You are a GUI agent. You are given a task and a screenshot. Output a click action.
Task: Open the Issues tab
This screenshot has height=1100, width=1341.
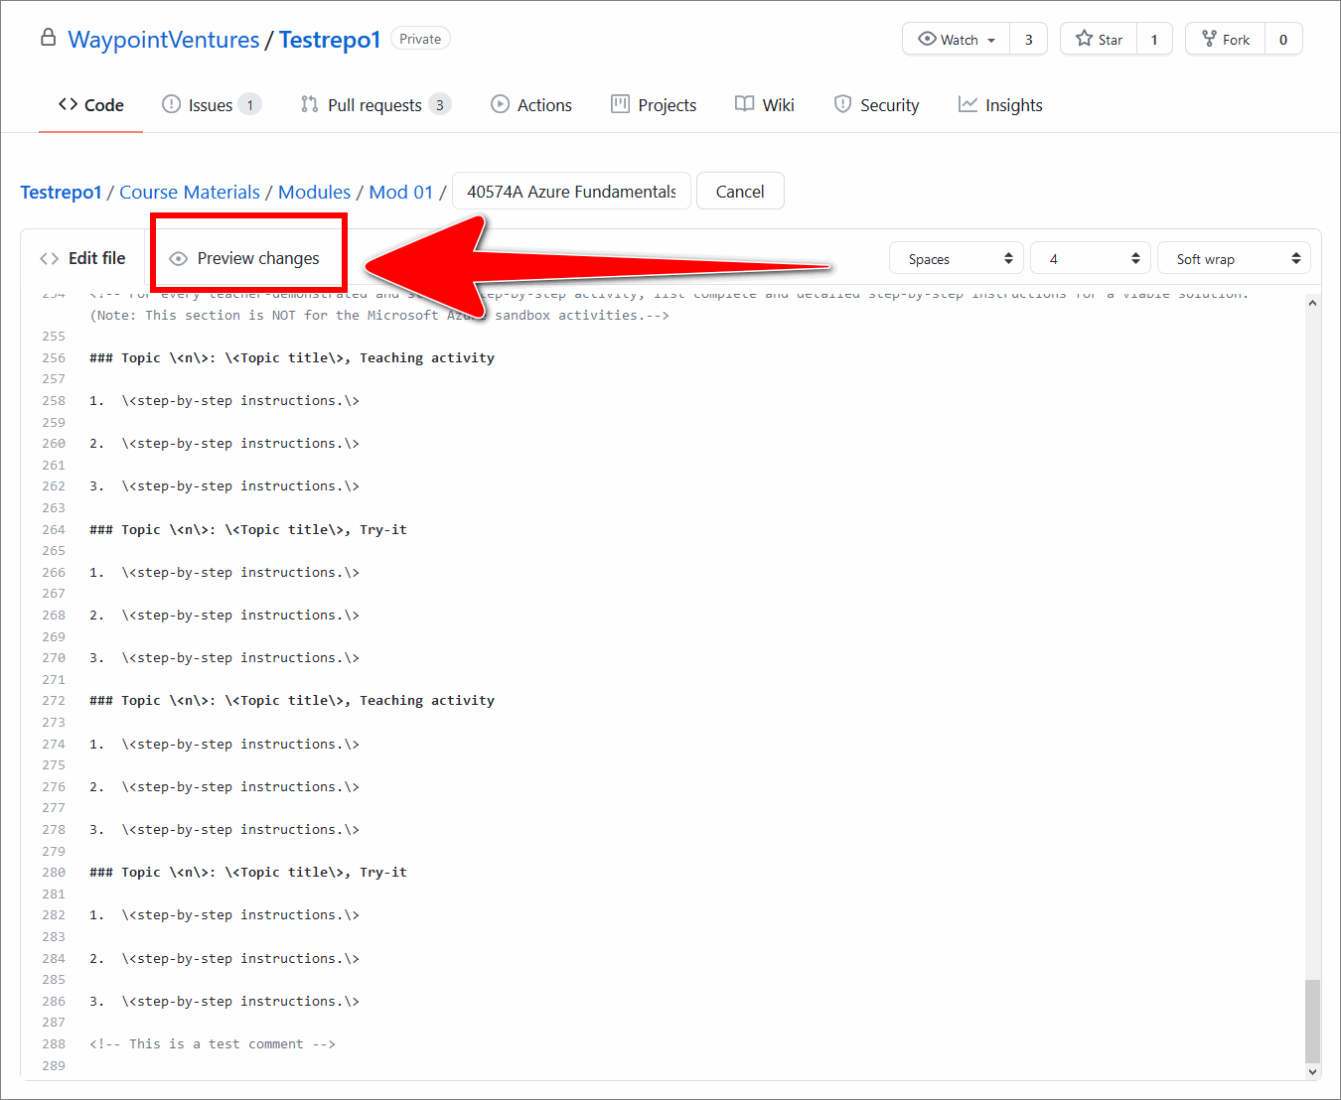[x=211, y=105]
